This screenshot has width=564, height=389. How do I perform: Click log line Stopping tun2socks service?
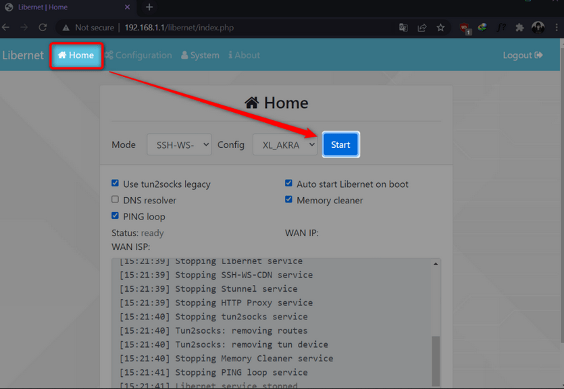(x=213, y=317)
